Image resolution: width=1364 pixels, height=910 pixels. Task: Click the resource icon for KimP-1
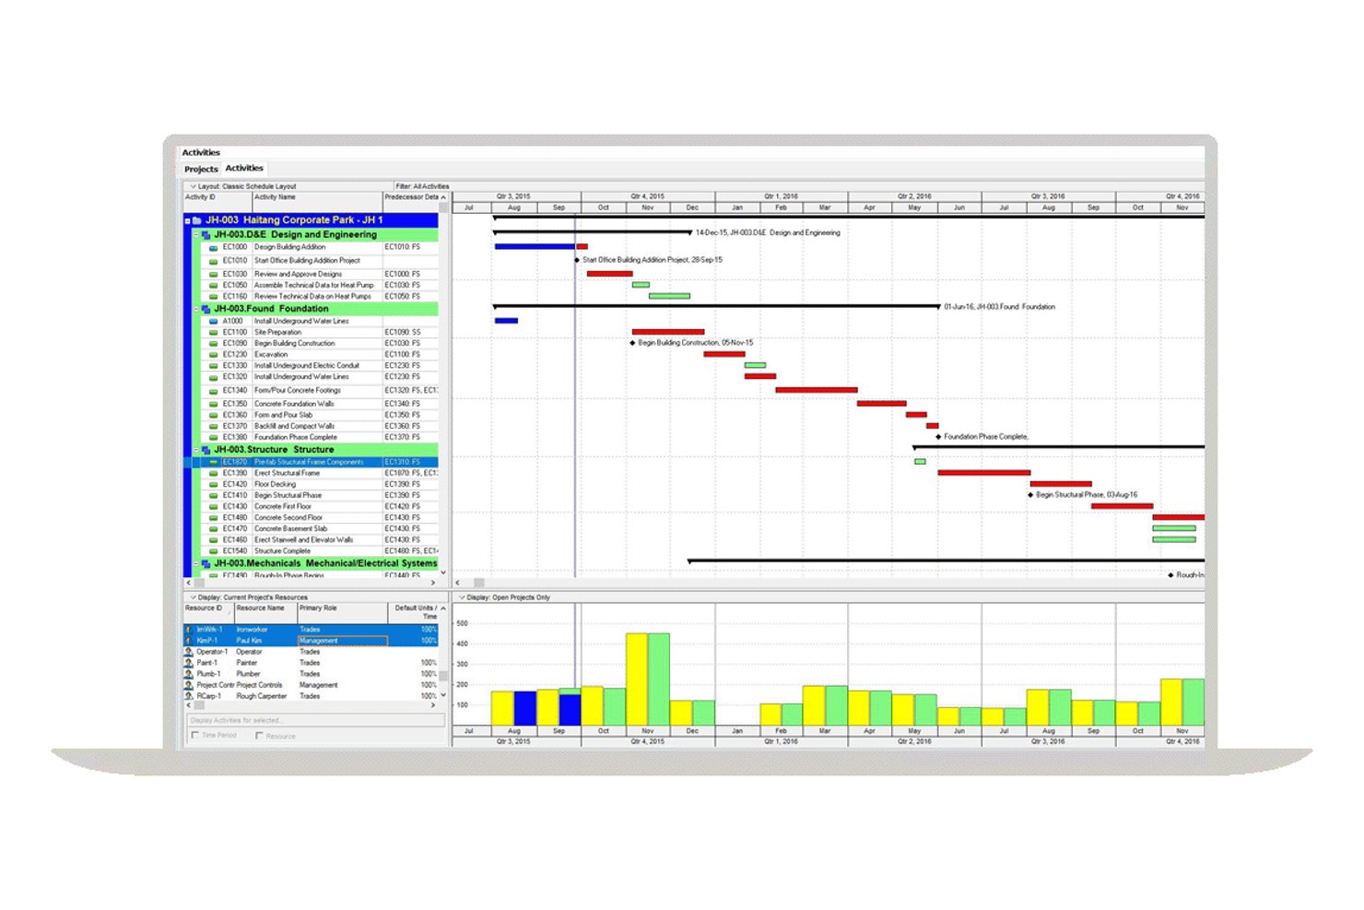189,641
